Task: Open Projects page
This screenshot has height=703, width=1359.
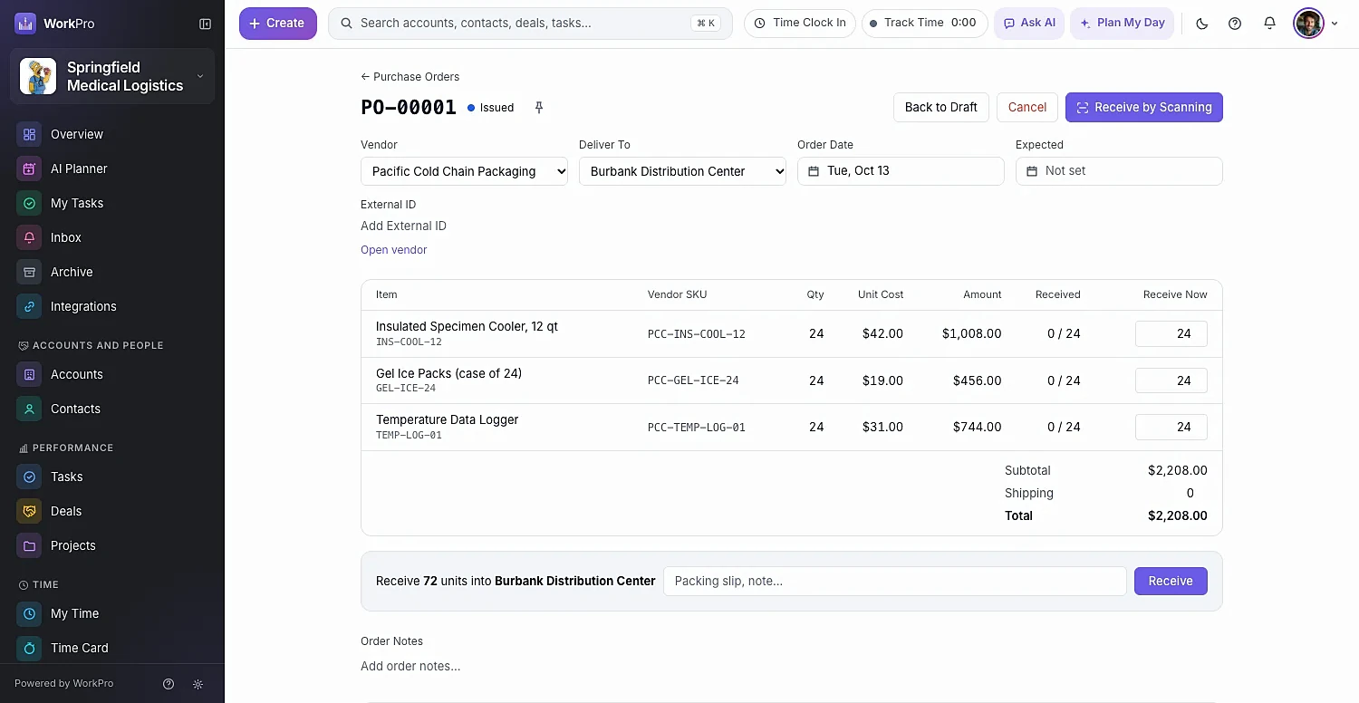Action: pos(112,545)
